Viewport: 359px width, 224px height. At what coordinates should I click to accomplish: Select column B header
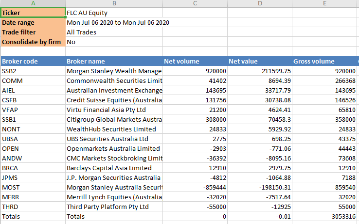(x=114, y=3)
